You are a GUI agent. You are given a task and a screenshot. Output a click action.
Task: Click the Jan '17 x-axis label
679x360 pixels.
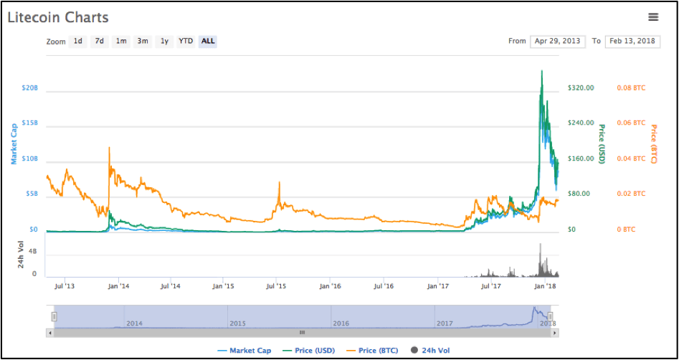437,286
